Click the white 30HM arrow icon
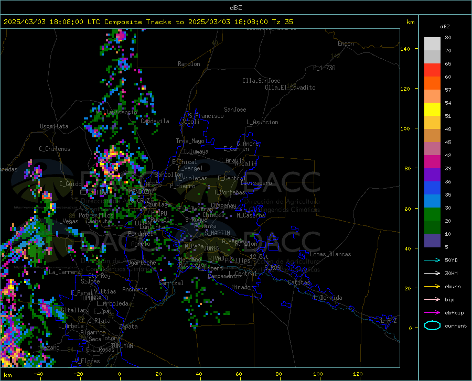This screenshot has height=381, width=472. pyautogui.click(x=432, y=274)
